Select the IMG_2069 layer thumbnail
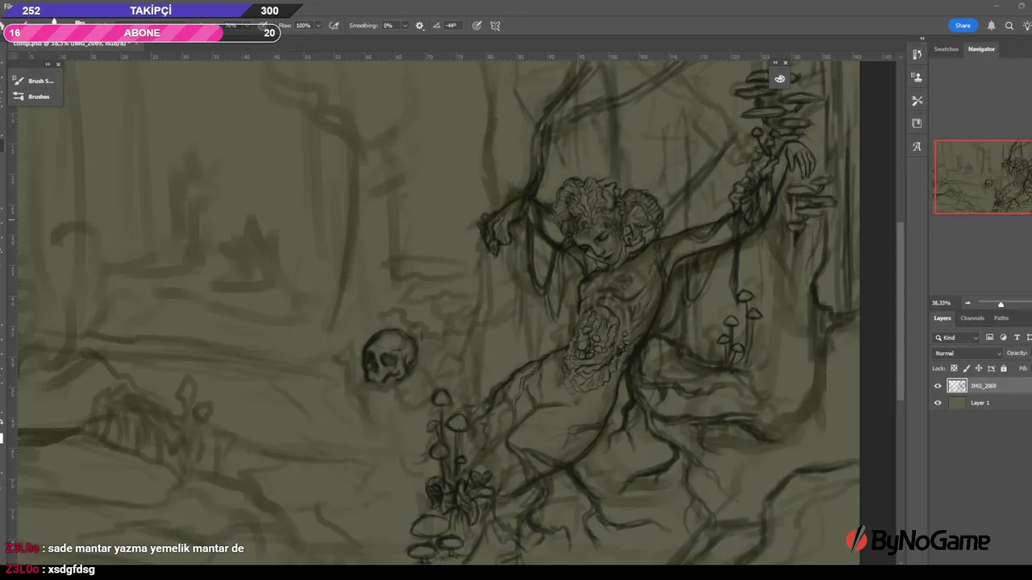 (x=957, y=386)
